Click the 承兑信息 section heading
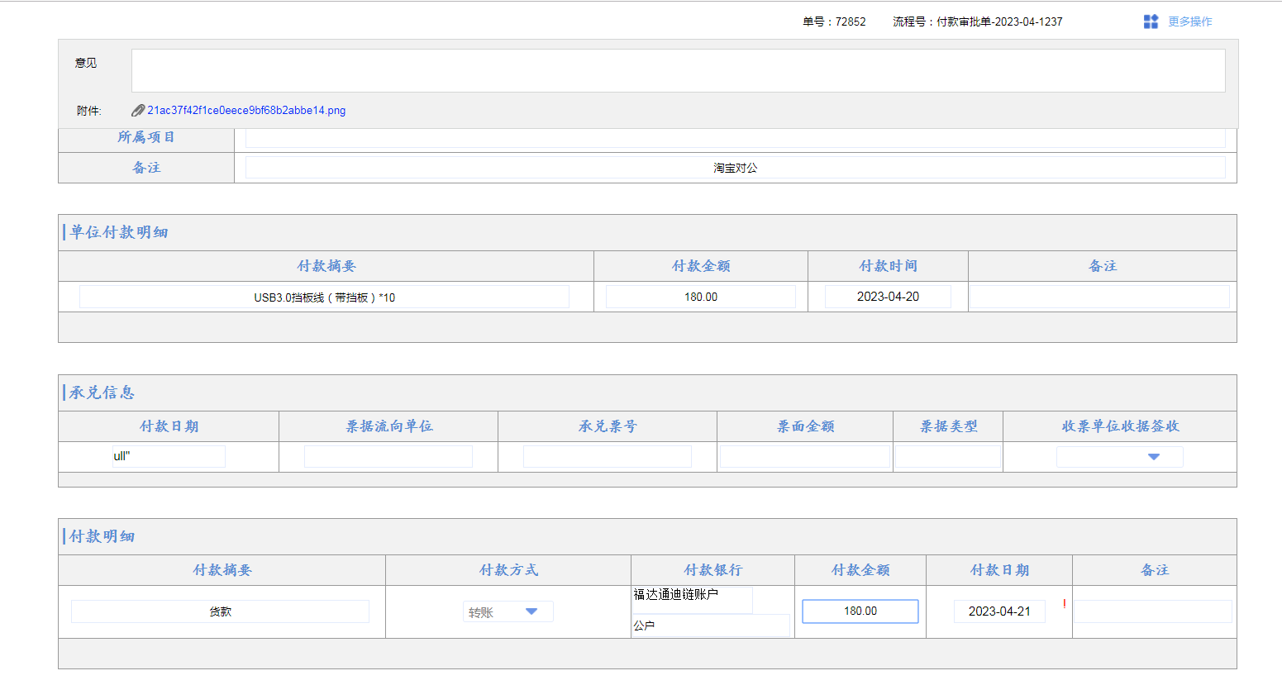Viewport: 1282px width, 685px height. (102, 392)
